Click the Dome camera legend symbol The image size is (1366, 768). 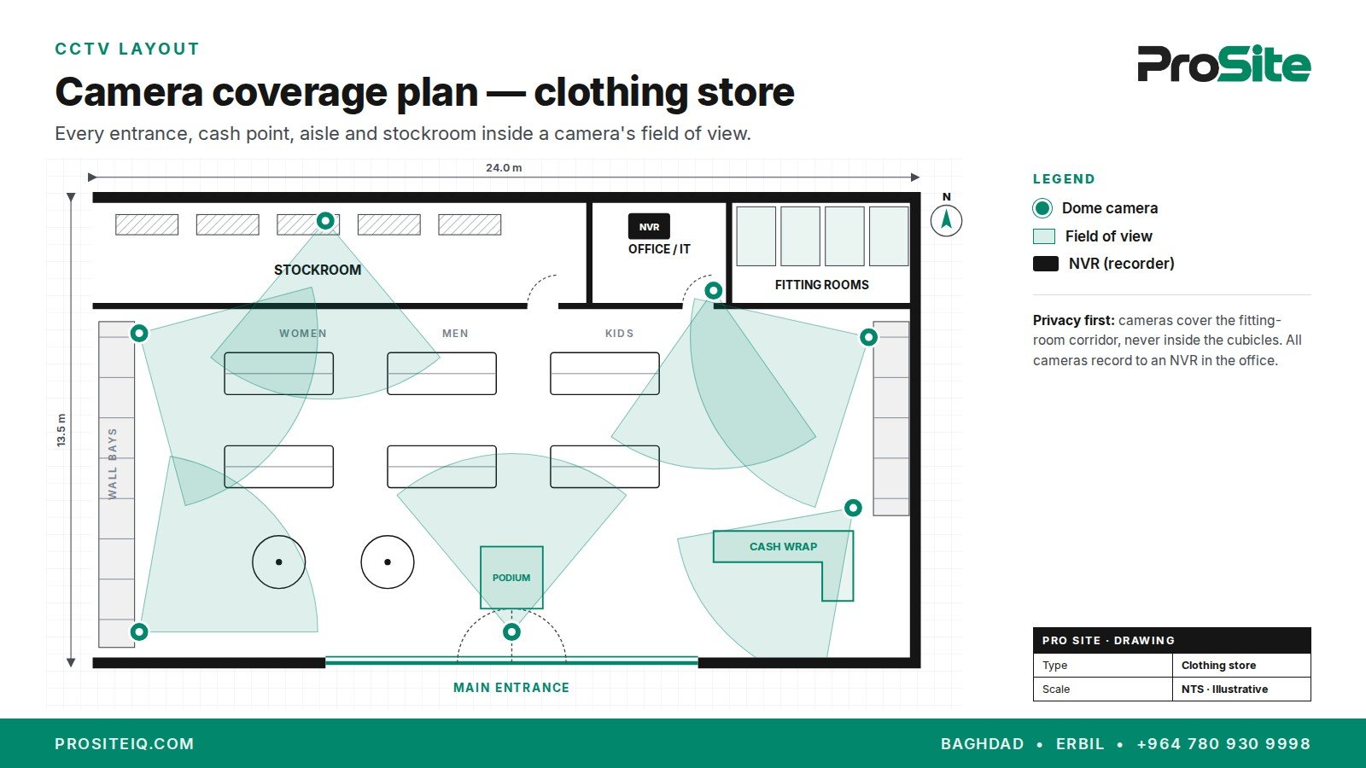(x=1042, y=208)
